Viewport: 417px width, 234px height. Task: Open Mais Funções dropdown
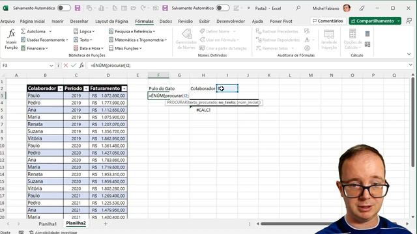coord(125,48)
